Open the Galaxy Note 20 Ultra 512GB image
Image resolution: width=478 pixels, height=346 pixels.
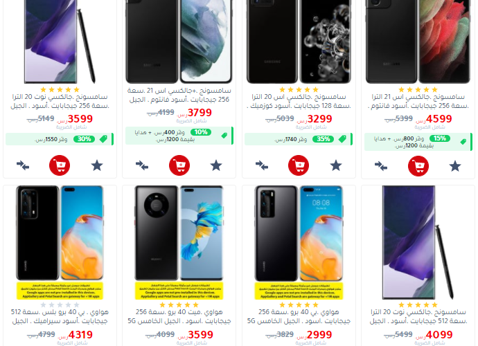pos(418,242)
